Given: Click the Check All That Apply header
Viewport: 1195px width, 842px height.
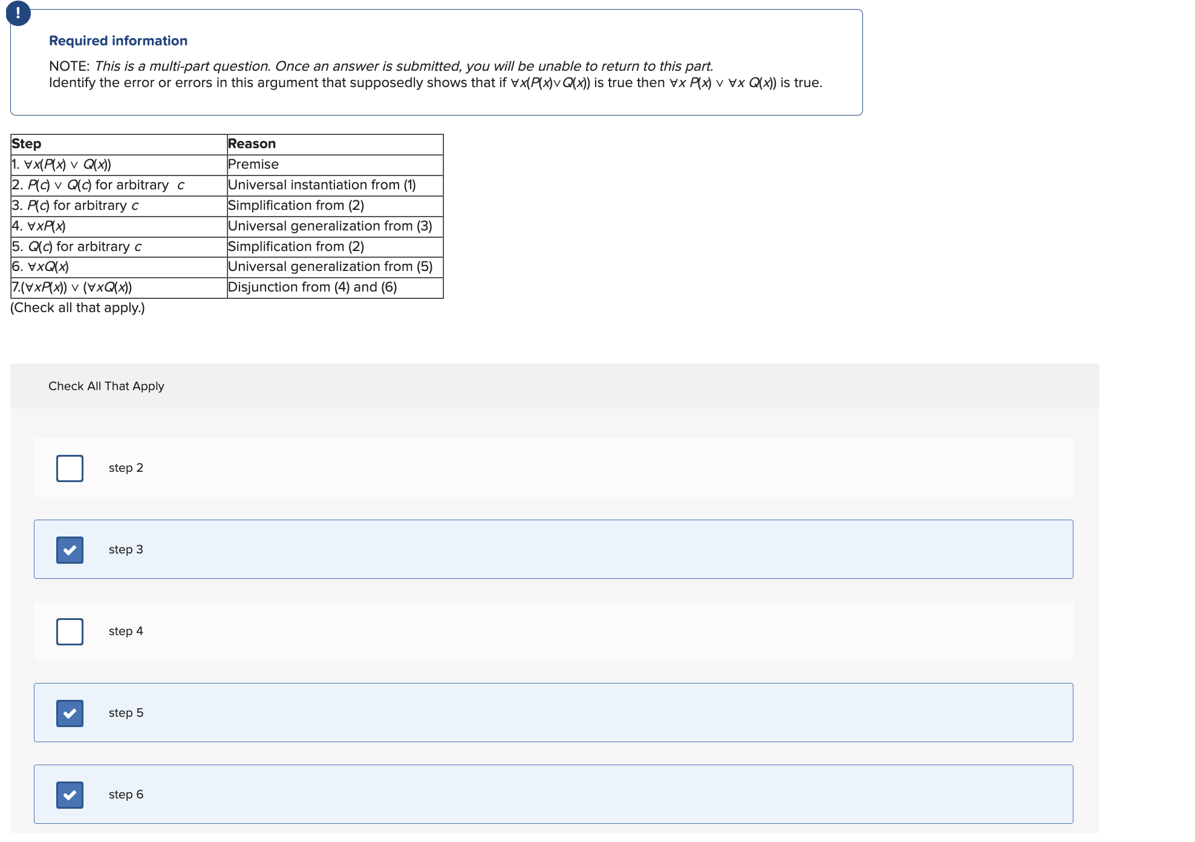Looking at the screenshot, I should (x=106, y=386).
